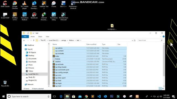
Task: Sort files by the Size column
Action: [122, 44]
